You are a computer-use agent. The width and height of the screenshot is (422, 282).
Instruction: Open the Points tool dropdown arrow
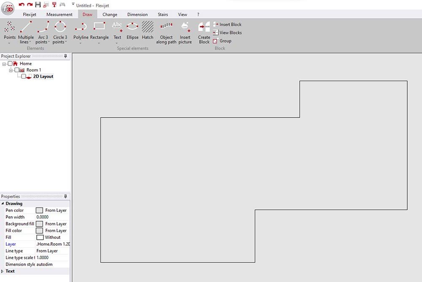[x=9, y=43]
